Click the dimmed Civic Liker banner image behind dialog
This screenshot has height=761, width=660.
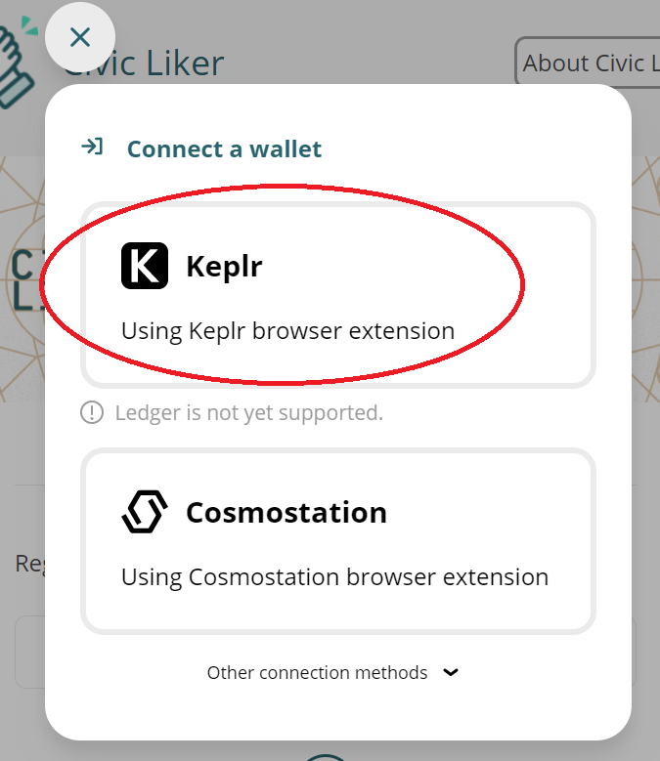(22, 279)
